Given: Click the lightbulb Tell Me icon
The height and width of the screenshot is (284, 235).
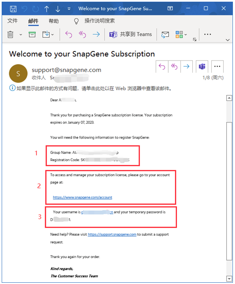Looking at the screenshot, I should pos(76,21).
